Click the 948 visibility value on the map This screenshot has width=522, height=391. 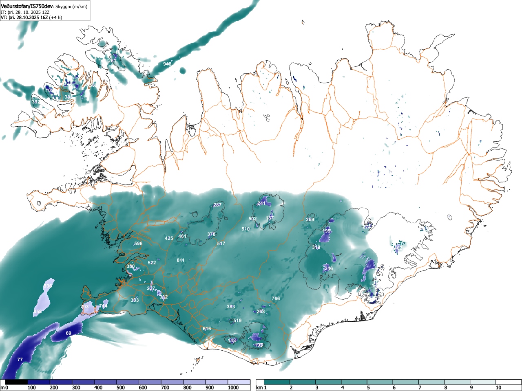point(167,64)
